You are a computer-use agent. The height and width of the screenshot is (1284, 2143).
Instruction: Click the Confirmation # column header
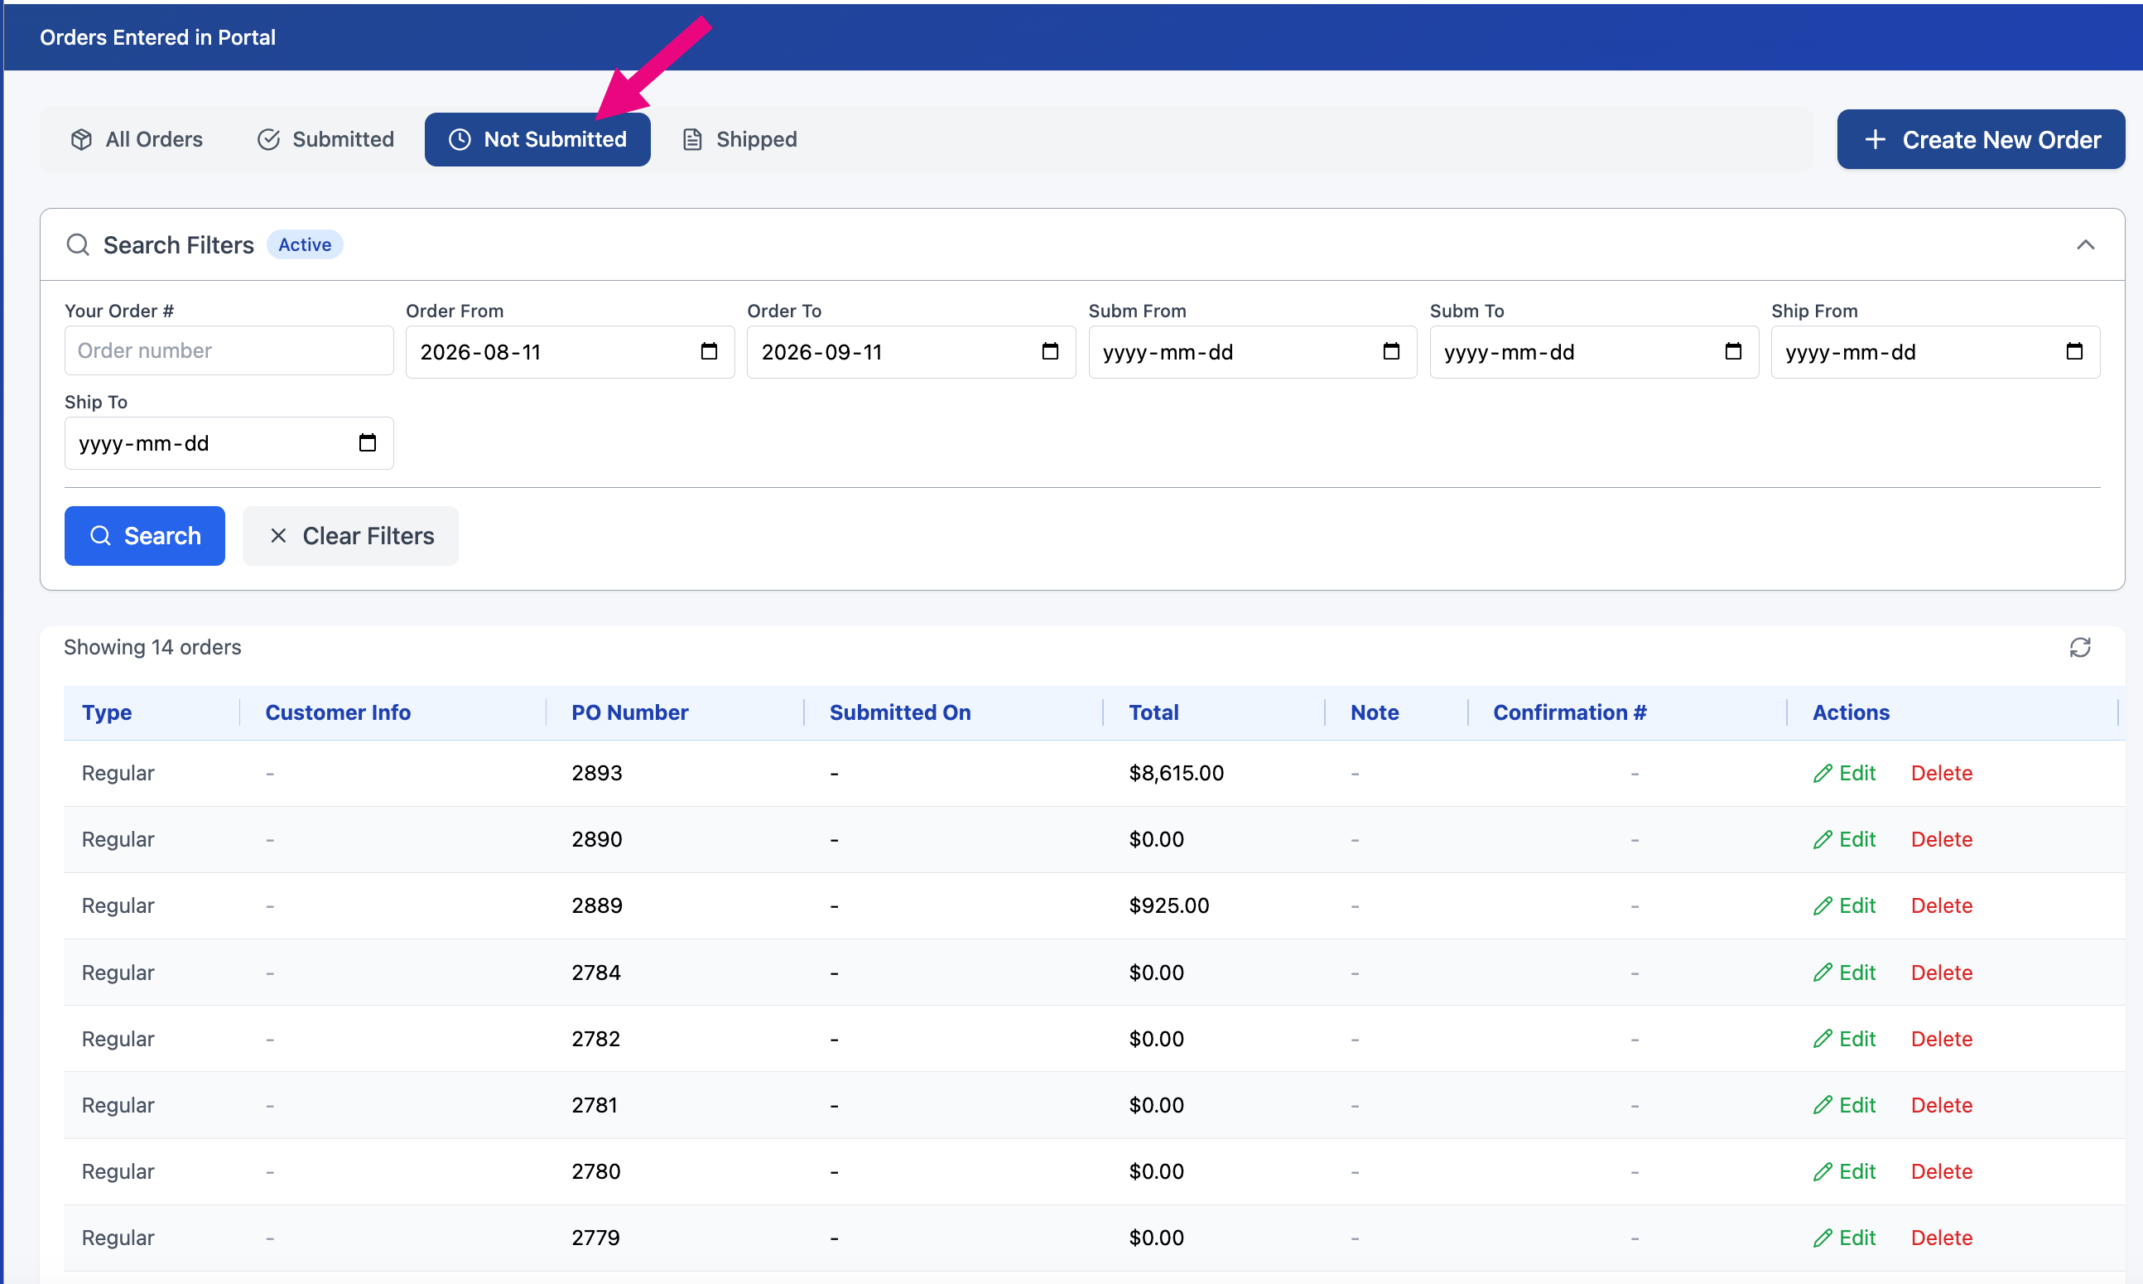click(x=1569, y=712)
